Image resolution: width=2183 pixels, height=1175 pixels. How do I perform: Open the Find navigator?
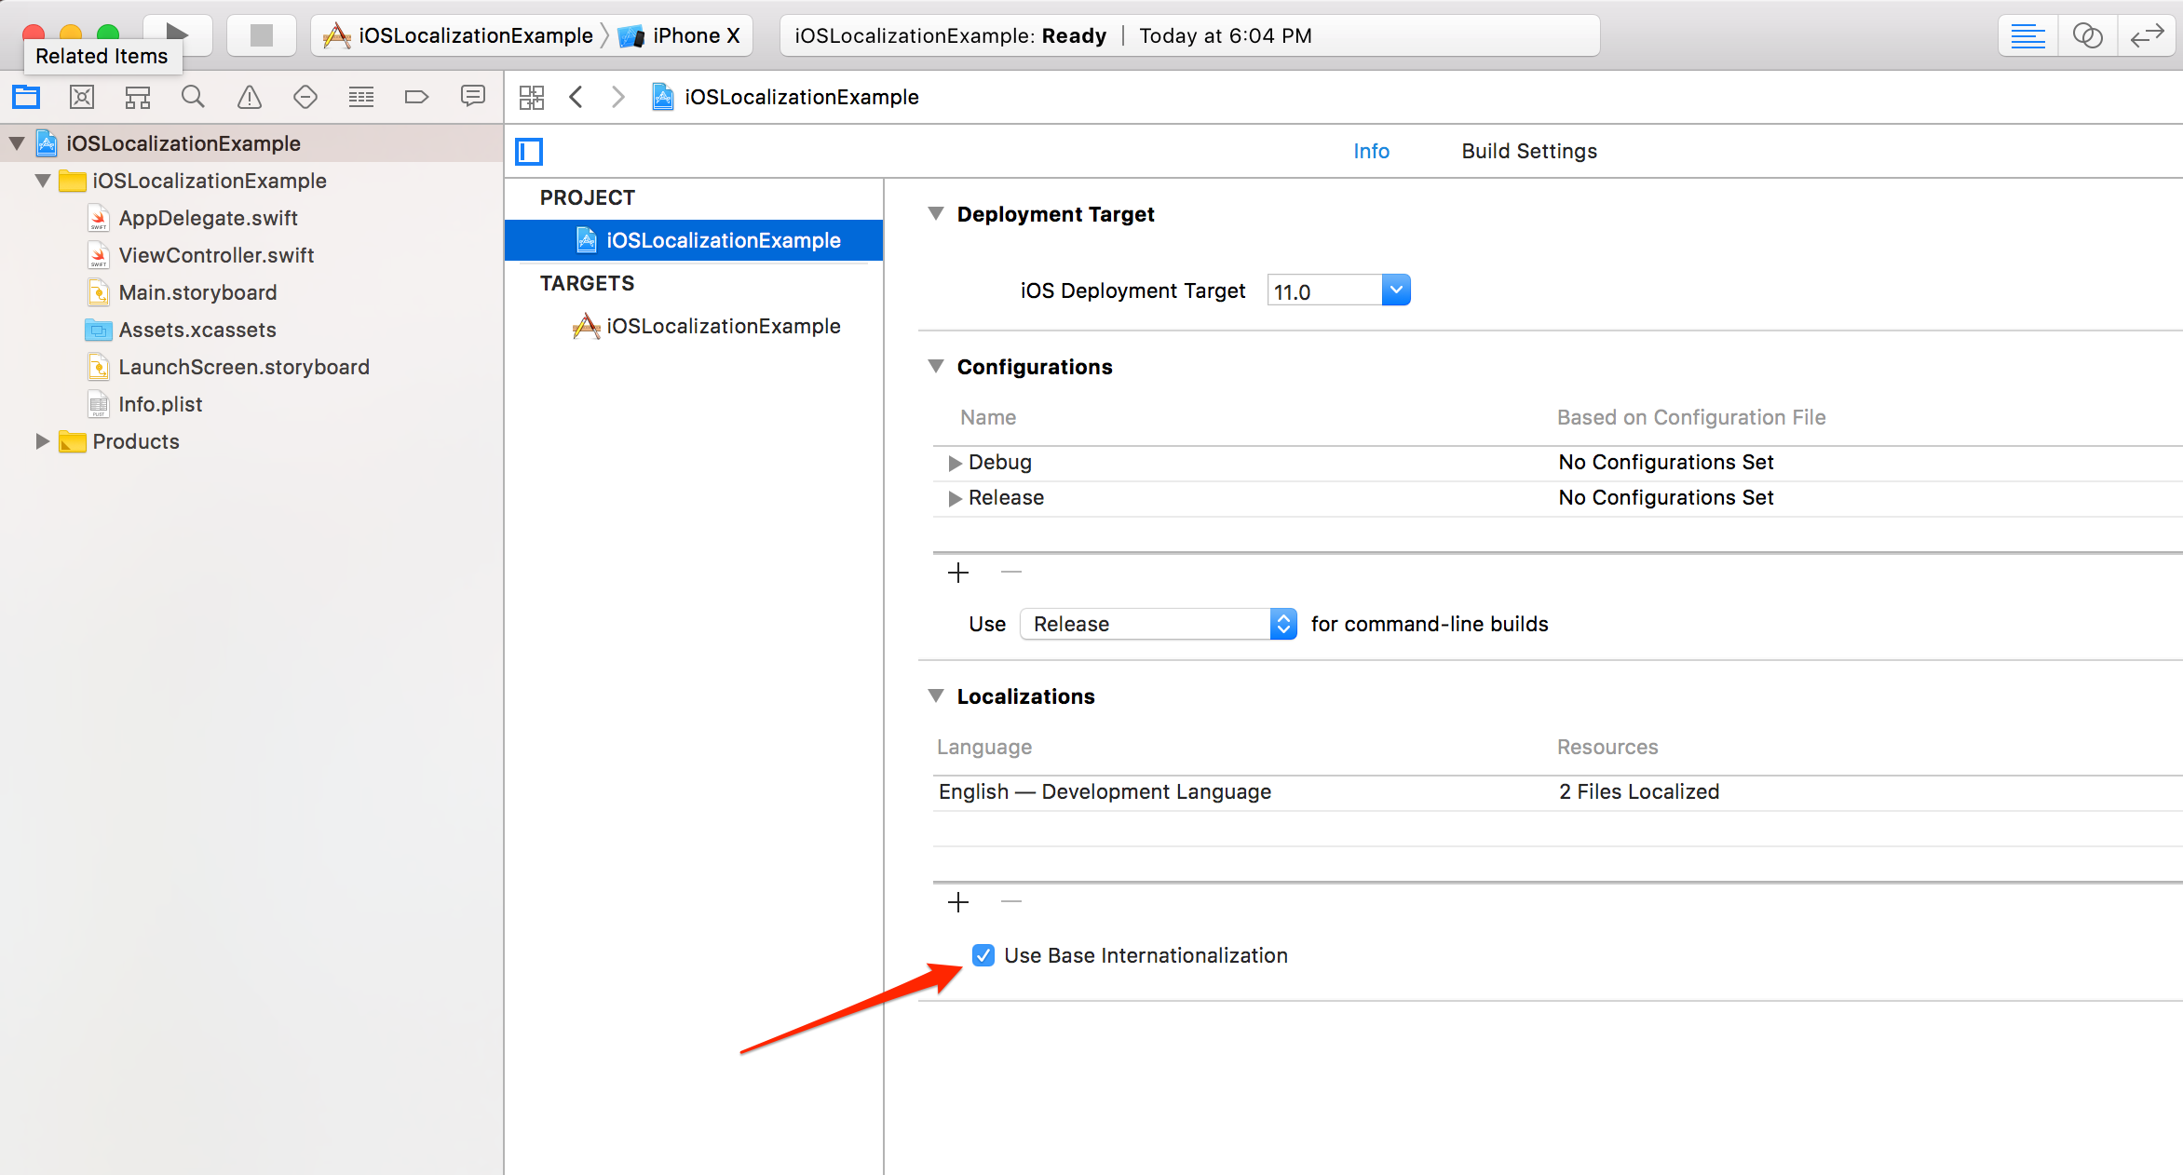point(193,97)
